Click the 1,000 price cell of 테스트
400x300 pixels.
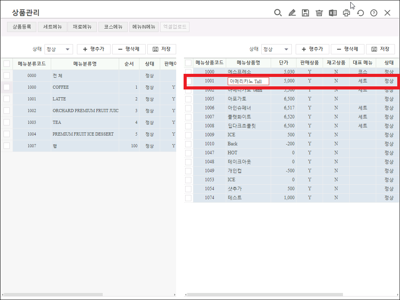284,198
